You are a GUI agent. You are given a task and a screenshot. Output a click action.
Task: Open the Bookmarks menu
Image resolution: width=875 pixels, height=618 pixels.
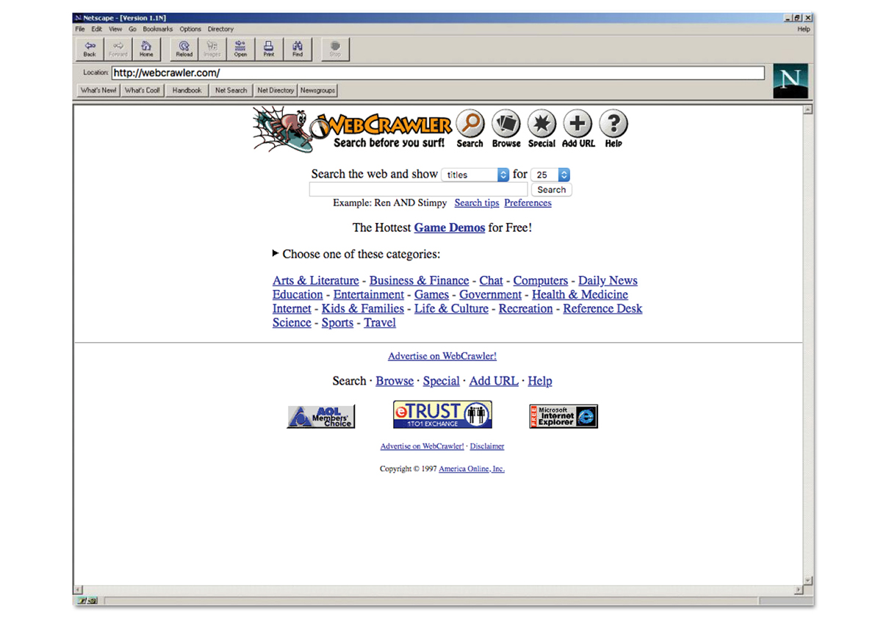click(157, 29)
